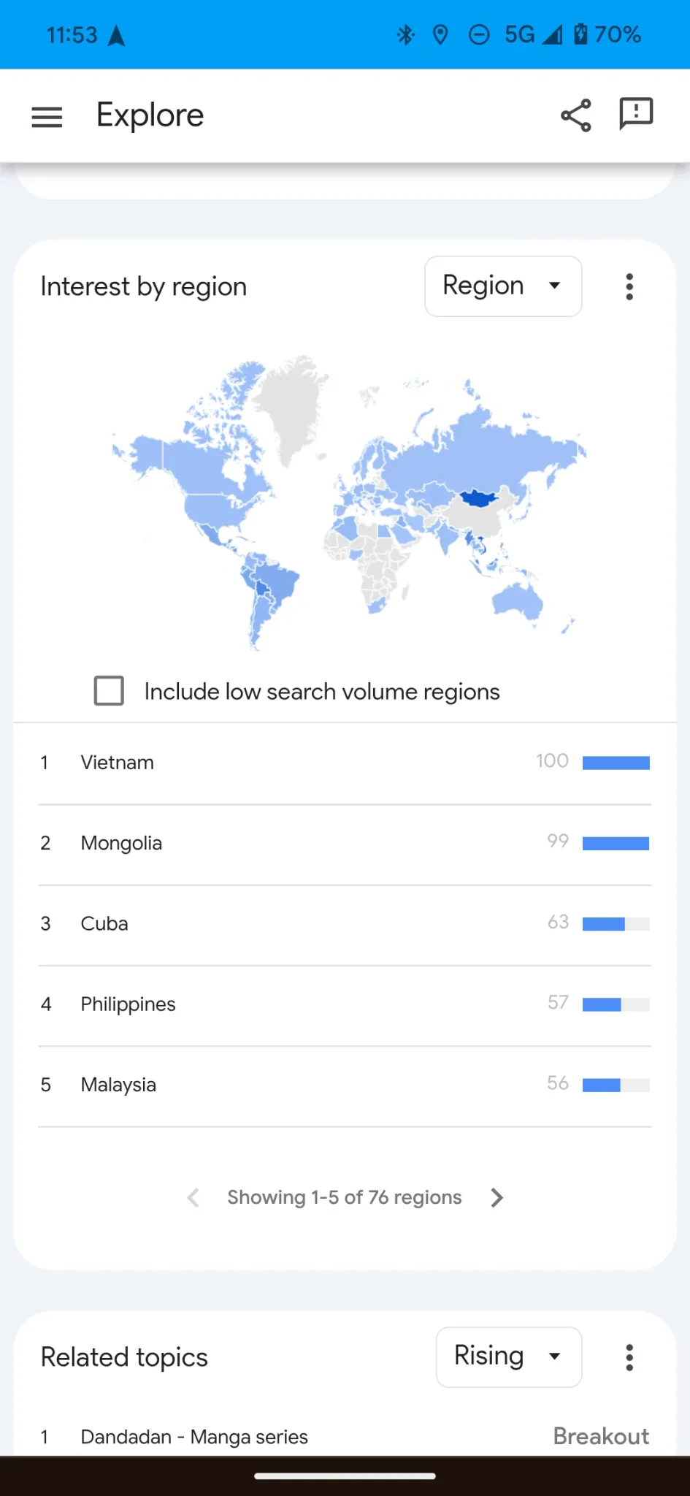The height and width of the screenshot is (1496, 690).
Task: Select Mongolia in the region list
Action: click(x=345, y=844)
